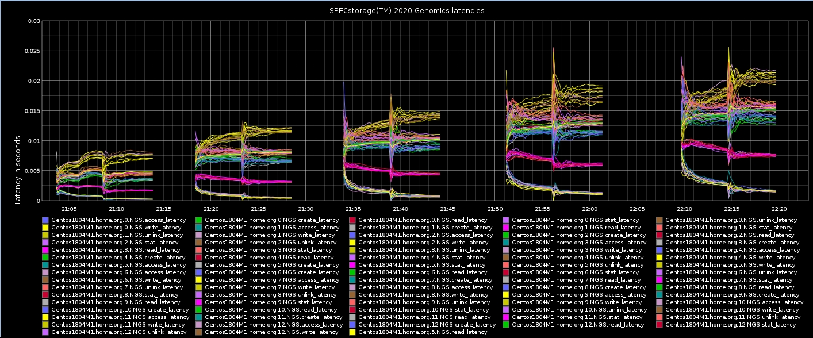
Task: Select legend entry org.6.NGS.access_latency
Action: [115, 272]
